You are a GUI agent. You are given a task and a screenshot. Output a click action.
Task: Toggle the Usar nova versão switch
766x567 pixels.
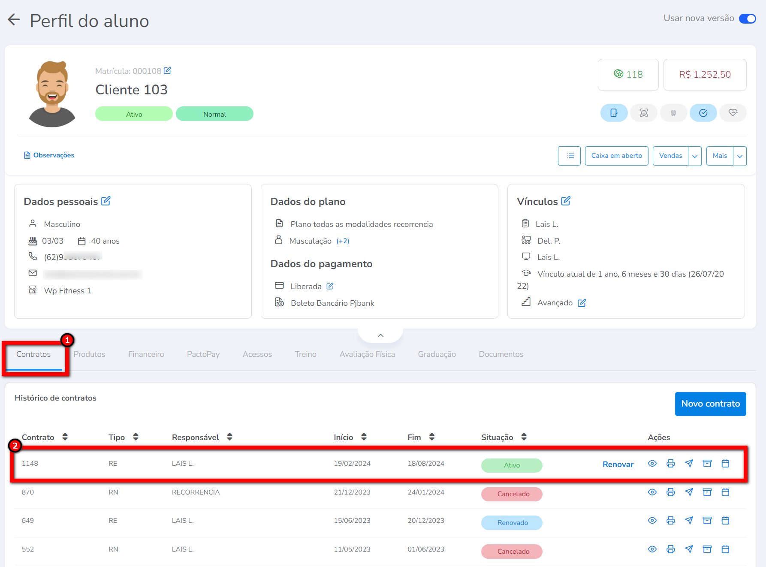pyautogui.click(x=747, y=18)
